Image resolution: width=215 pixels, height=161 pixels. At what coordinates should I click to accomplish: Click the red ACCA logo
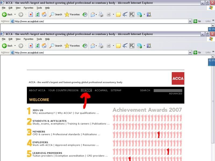pyautogui.click(x=178, y=78)
